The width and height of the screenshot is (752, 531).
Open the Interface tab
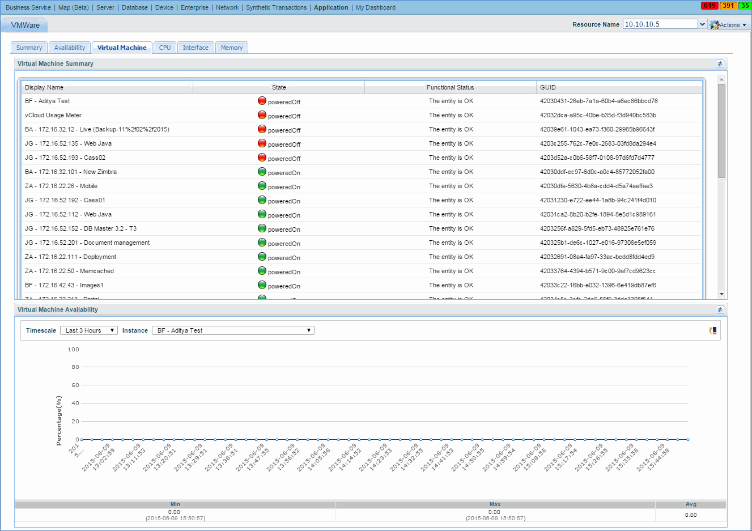coord(196,48)
